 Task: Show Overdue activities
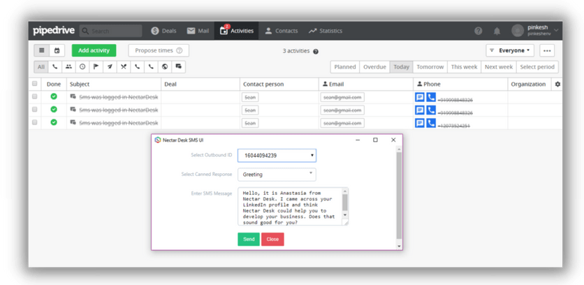pyautogui.click(x=374, y=67)
